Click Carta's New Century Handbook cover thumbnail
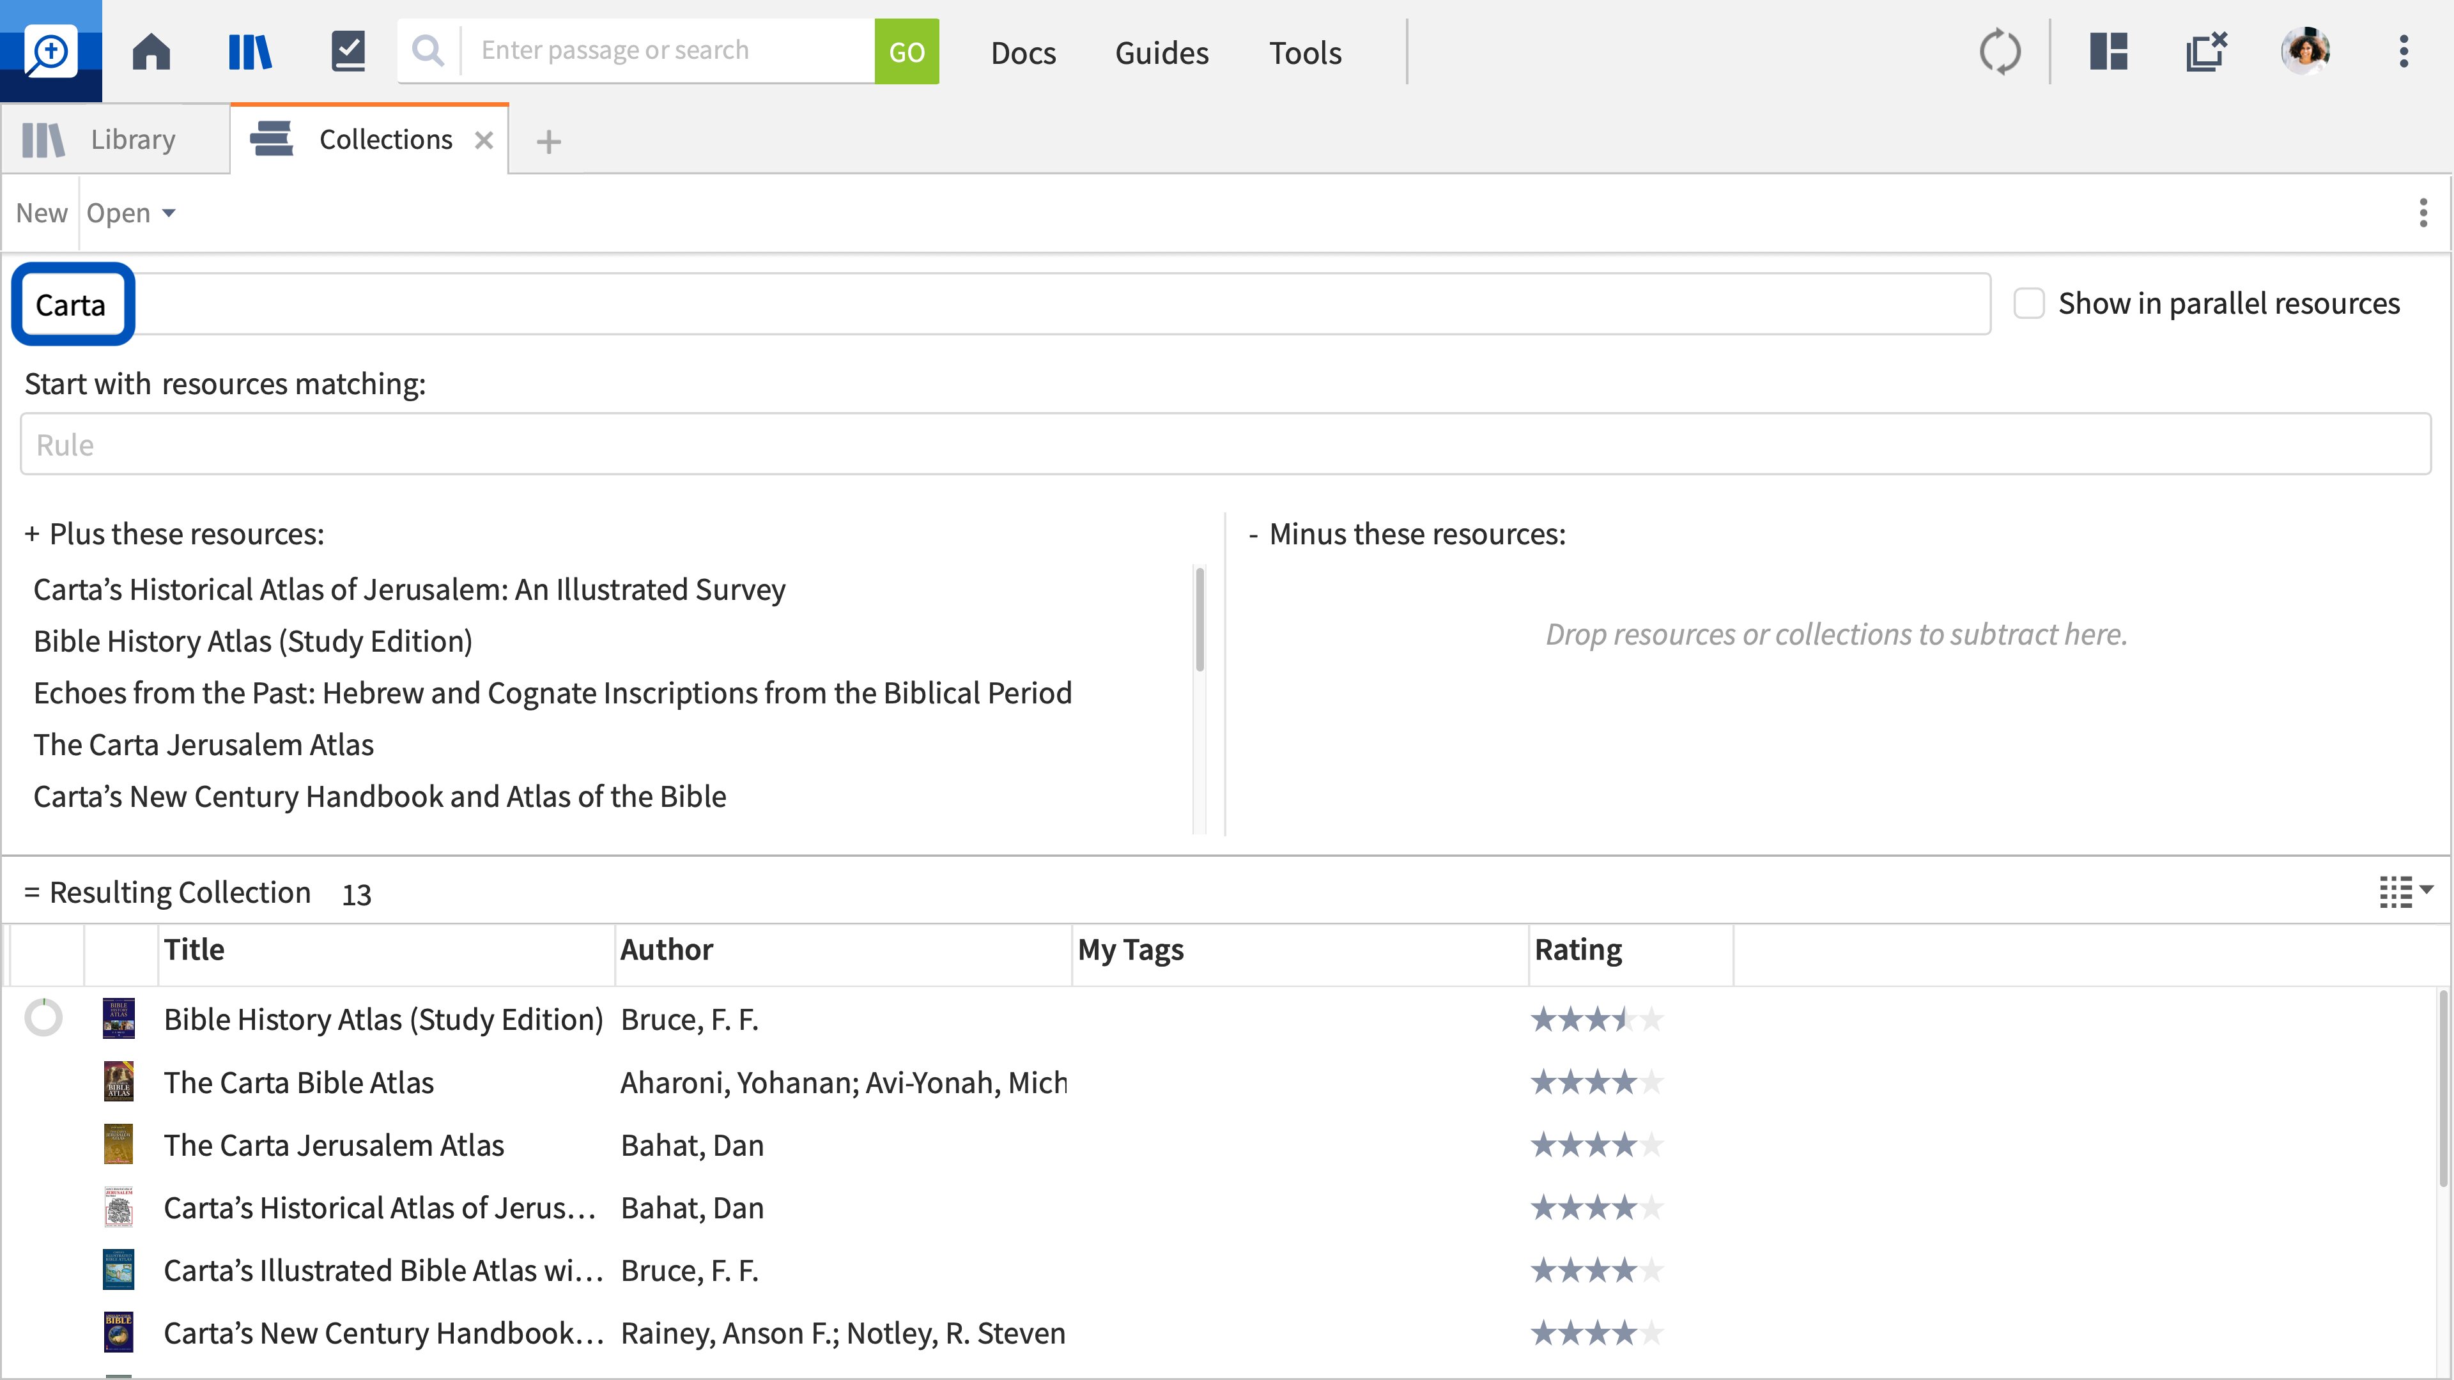Viewport: 2454px width, 1380px height. point(118,1331)
